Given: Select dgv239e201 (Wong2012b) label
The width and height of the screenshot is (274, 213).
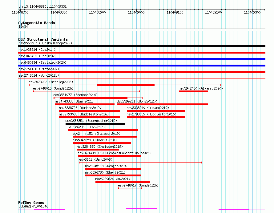Looking at the screenshot, I should [x=137, y=101].
